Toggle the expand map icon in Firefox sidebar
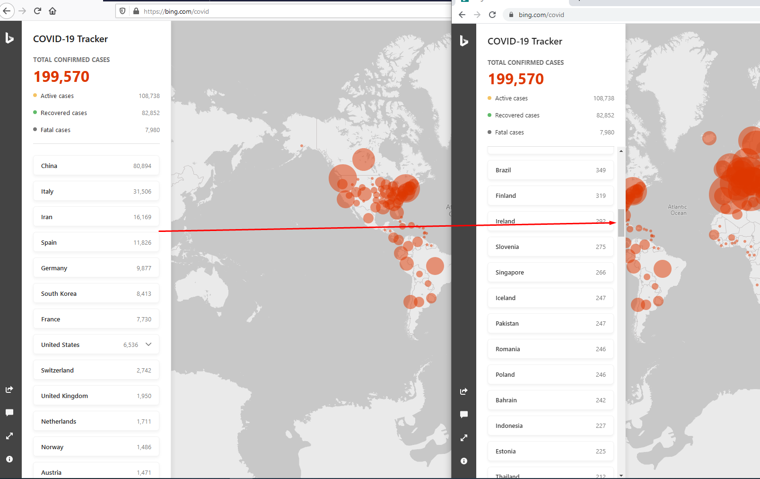Image resolution: width=760 pixels, height=479 pixels. click(x=9, y=436)
